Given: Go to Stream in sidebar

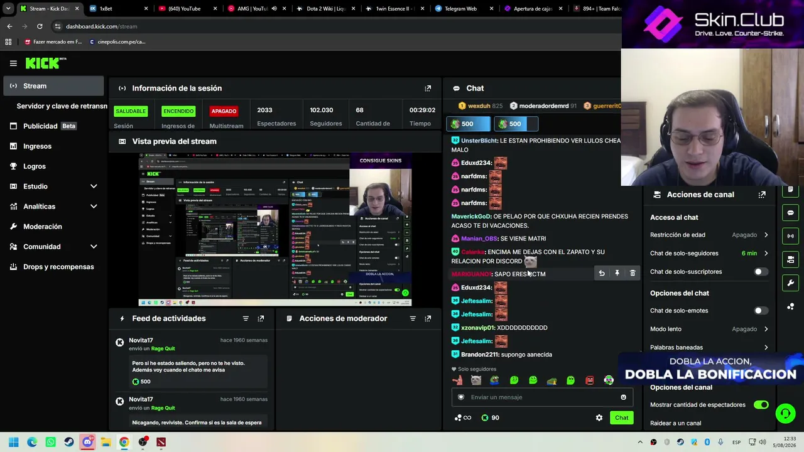Looking at the screenshot, I should [x=53, y=86].
